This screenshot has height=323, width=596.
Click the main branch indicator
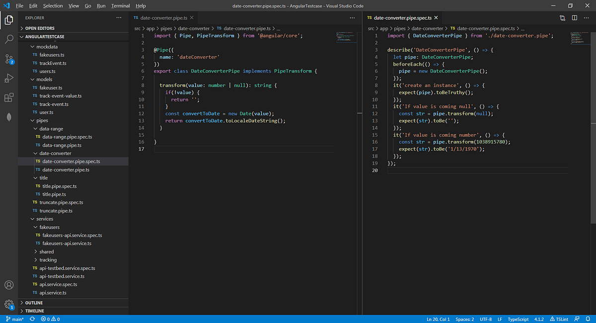(x=14, y=319)
